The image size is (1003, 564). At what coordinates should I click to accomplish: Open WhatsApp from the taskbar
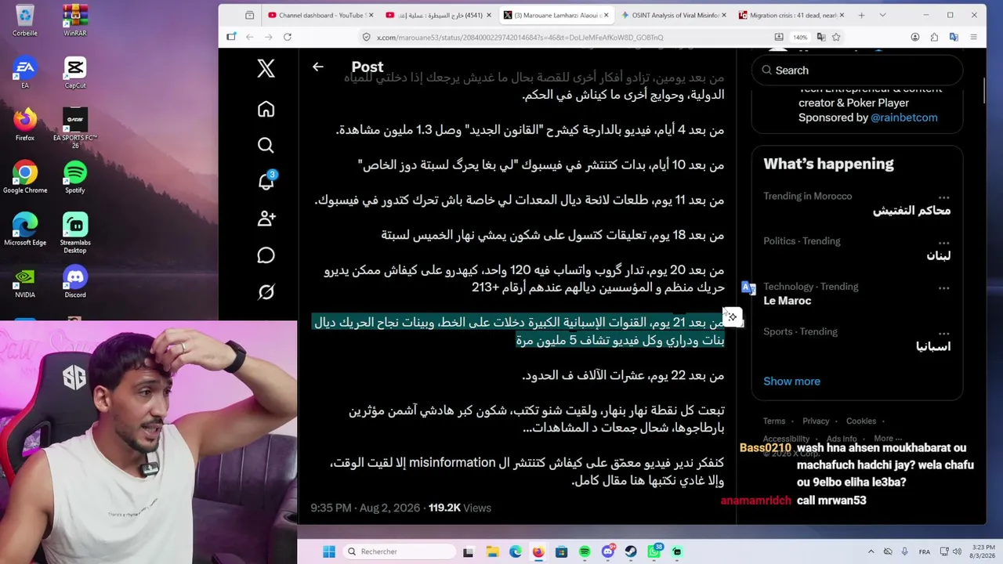(654, 551)
